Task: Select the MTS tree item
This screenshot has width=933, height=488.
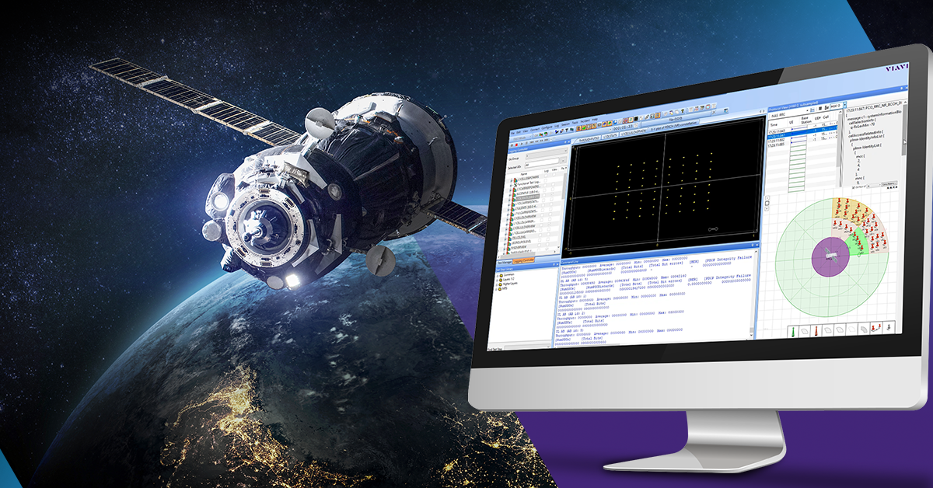Action: click(505, 288)
